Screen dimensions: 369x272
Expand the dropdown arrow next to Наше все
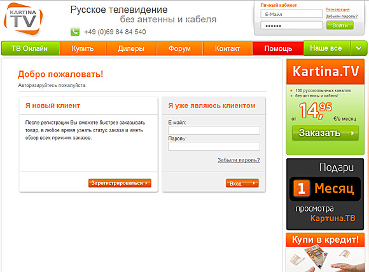pyautogui.click(x=359, y=48)
